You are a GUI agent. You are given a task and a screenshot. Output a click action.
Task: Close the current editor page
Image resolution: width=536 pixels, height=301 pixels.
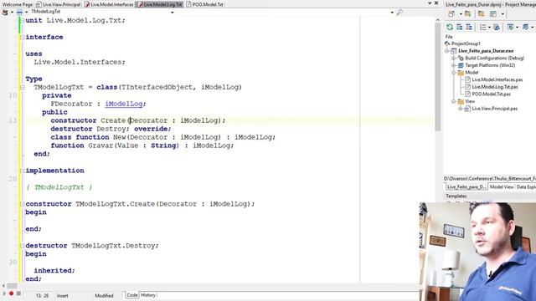(x=436, y=3)
